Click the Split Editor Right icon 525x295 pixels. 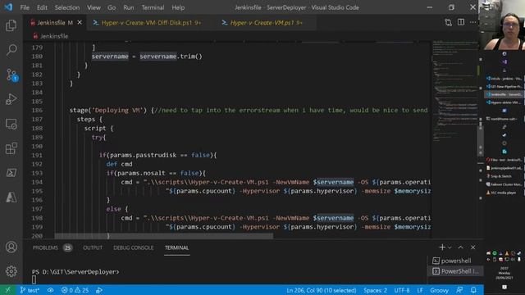click(x=461, y=22)
